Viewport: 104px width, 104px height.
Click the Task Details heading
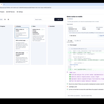point(70,24)
